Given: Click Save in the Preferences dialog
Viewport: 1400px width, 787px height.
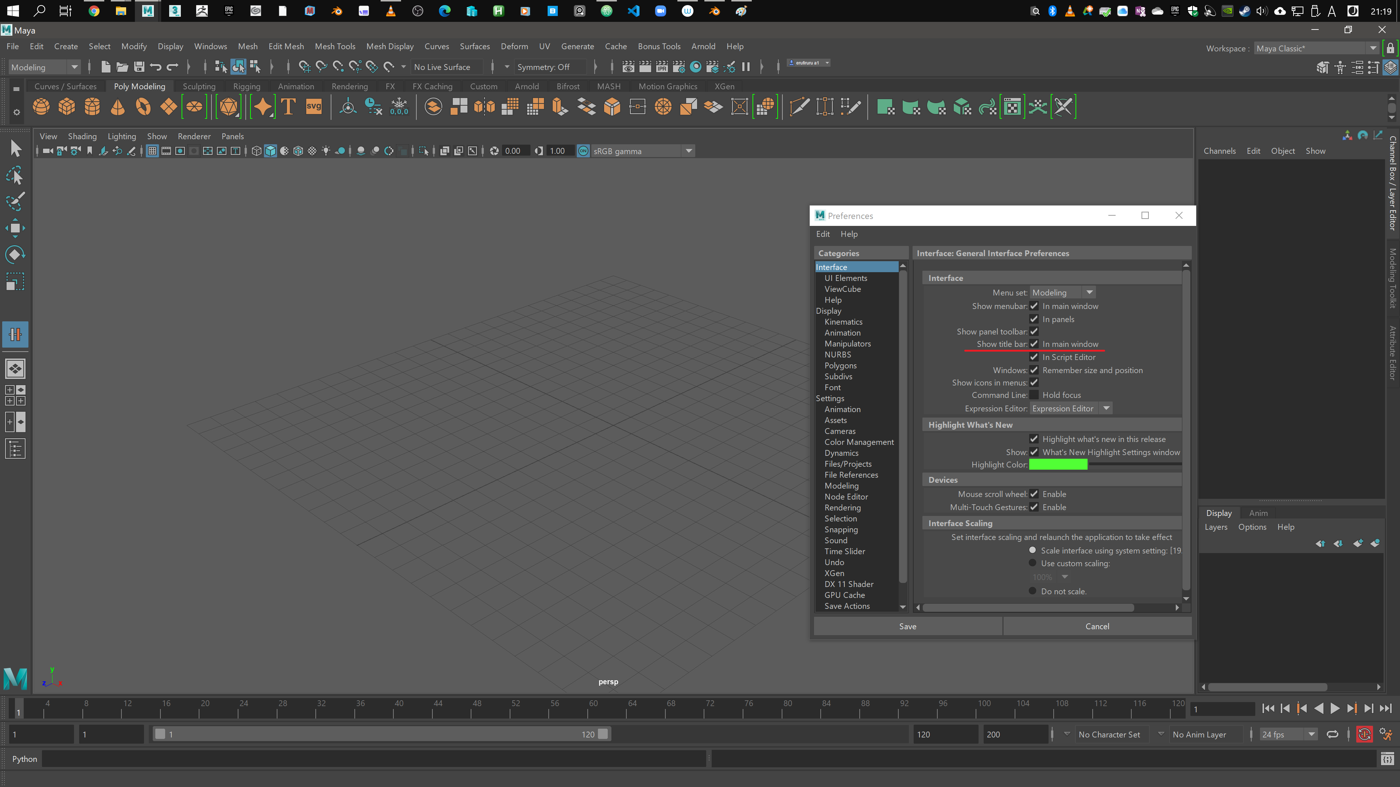Looking at the screenshot, I should point(907,626).
